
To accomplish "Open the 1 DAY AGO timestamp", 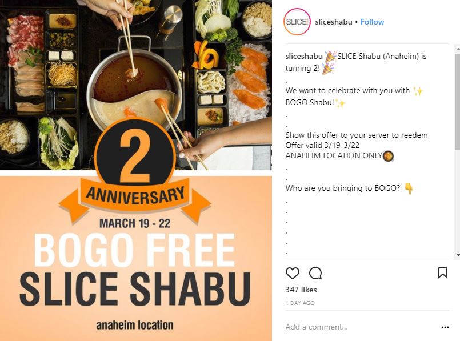I will [300, 303].
